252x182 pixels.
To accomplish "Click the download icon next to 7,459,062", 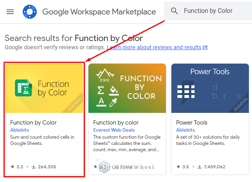I will pyautogui.click(x=200, y=167).
